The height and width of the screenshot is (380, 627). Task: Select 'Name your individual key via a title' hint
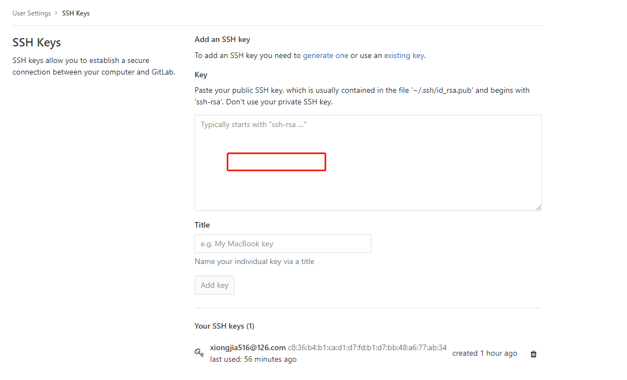coord(254,261)
